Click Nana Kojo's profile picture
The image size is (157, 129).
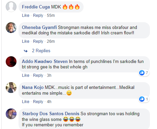11,88
